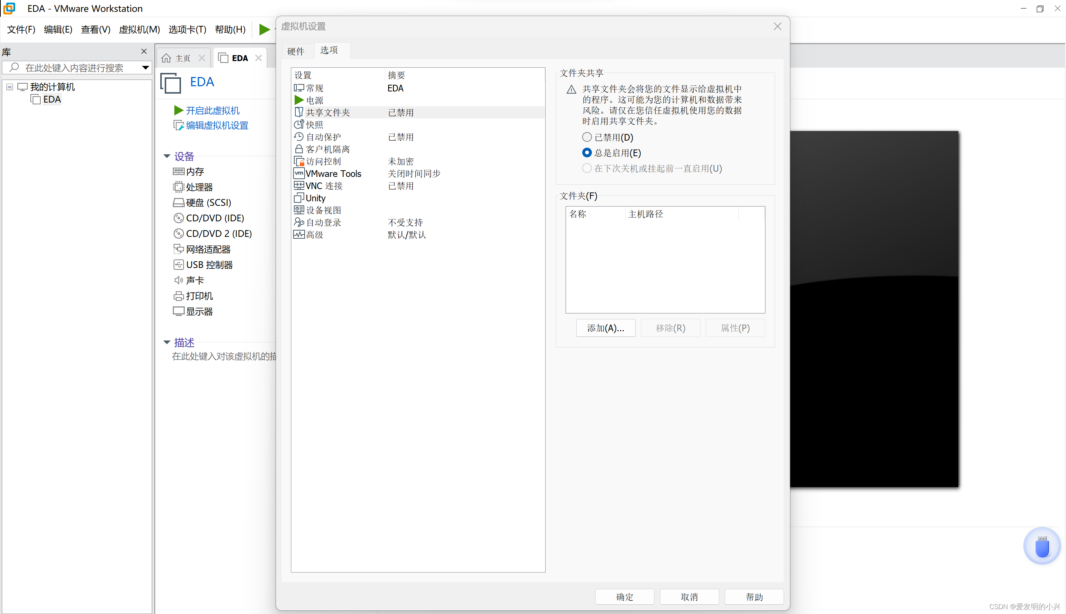Image resolution: width=1066 pixels, height=614 pixels.
Task: Click the 名称 column header in folder list
Action: tap(596, 214)
